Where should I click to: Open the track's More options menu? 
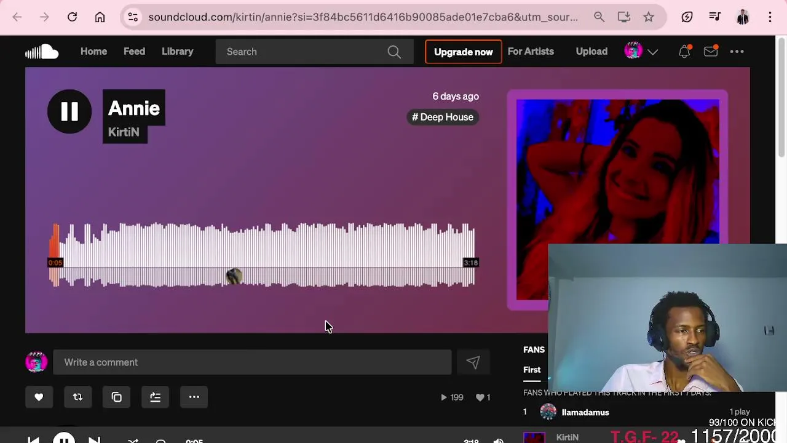tap(194, 397)
